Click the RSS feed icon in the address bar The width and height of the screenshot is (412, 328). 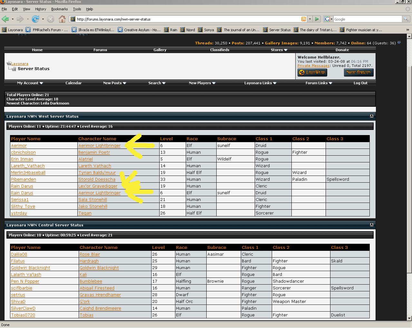click(303, 19)
